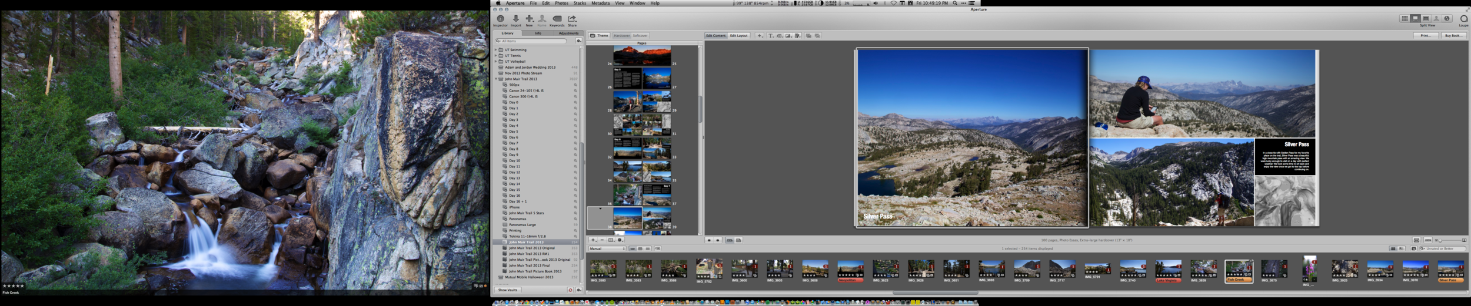Screen dimensions: 1471x306
Task: Switch browser to grid view
Action: pyautogui.click(x=640, y=248)
